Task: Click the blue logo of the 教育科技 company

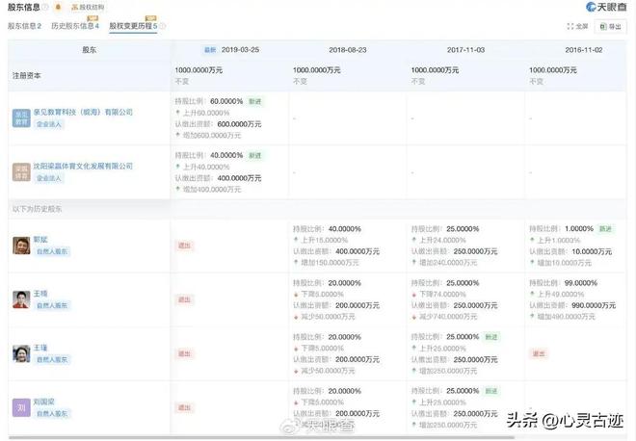Action: (x=21, y=117)
